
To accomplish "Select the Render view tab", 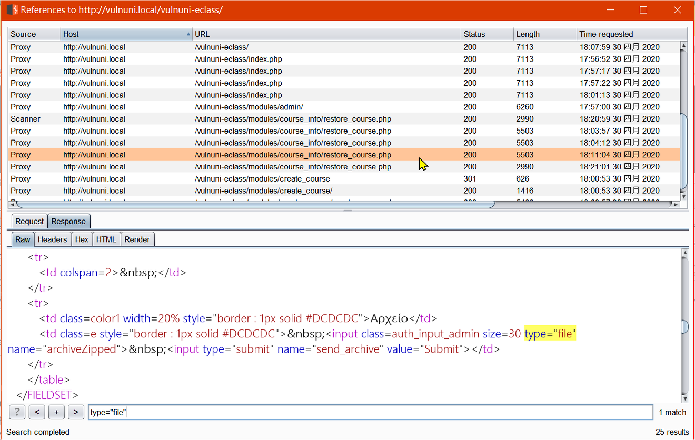I will [137, 239].
